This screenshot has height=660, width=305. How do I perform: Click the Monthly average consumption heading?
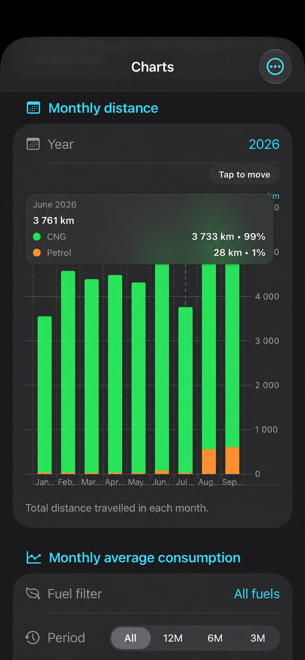145,558
